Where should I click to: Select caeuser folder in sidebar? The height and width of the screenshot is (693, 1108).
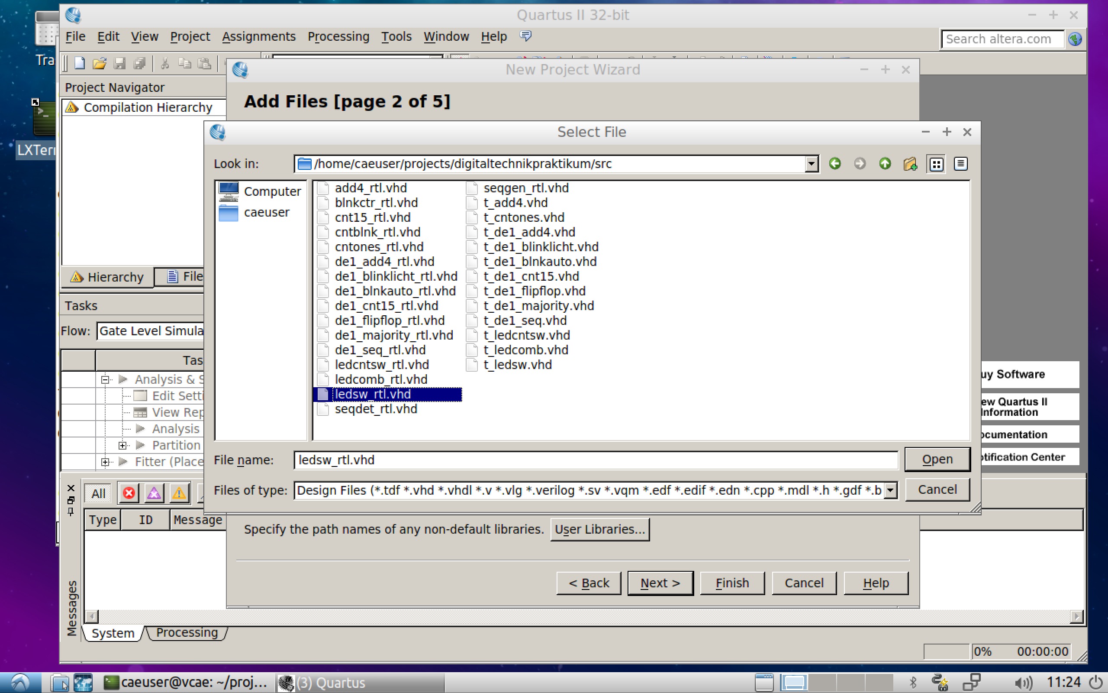pos(254,212)
